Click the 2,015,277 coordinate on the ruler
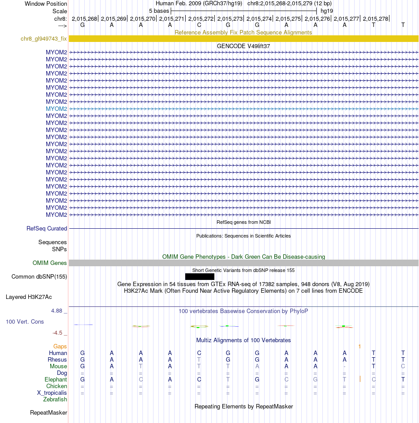 pos(346,19)
